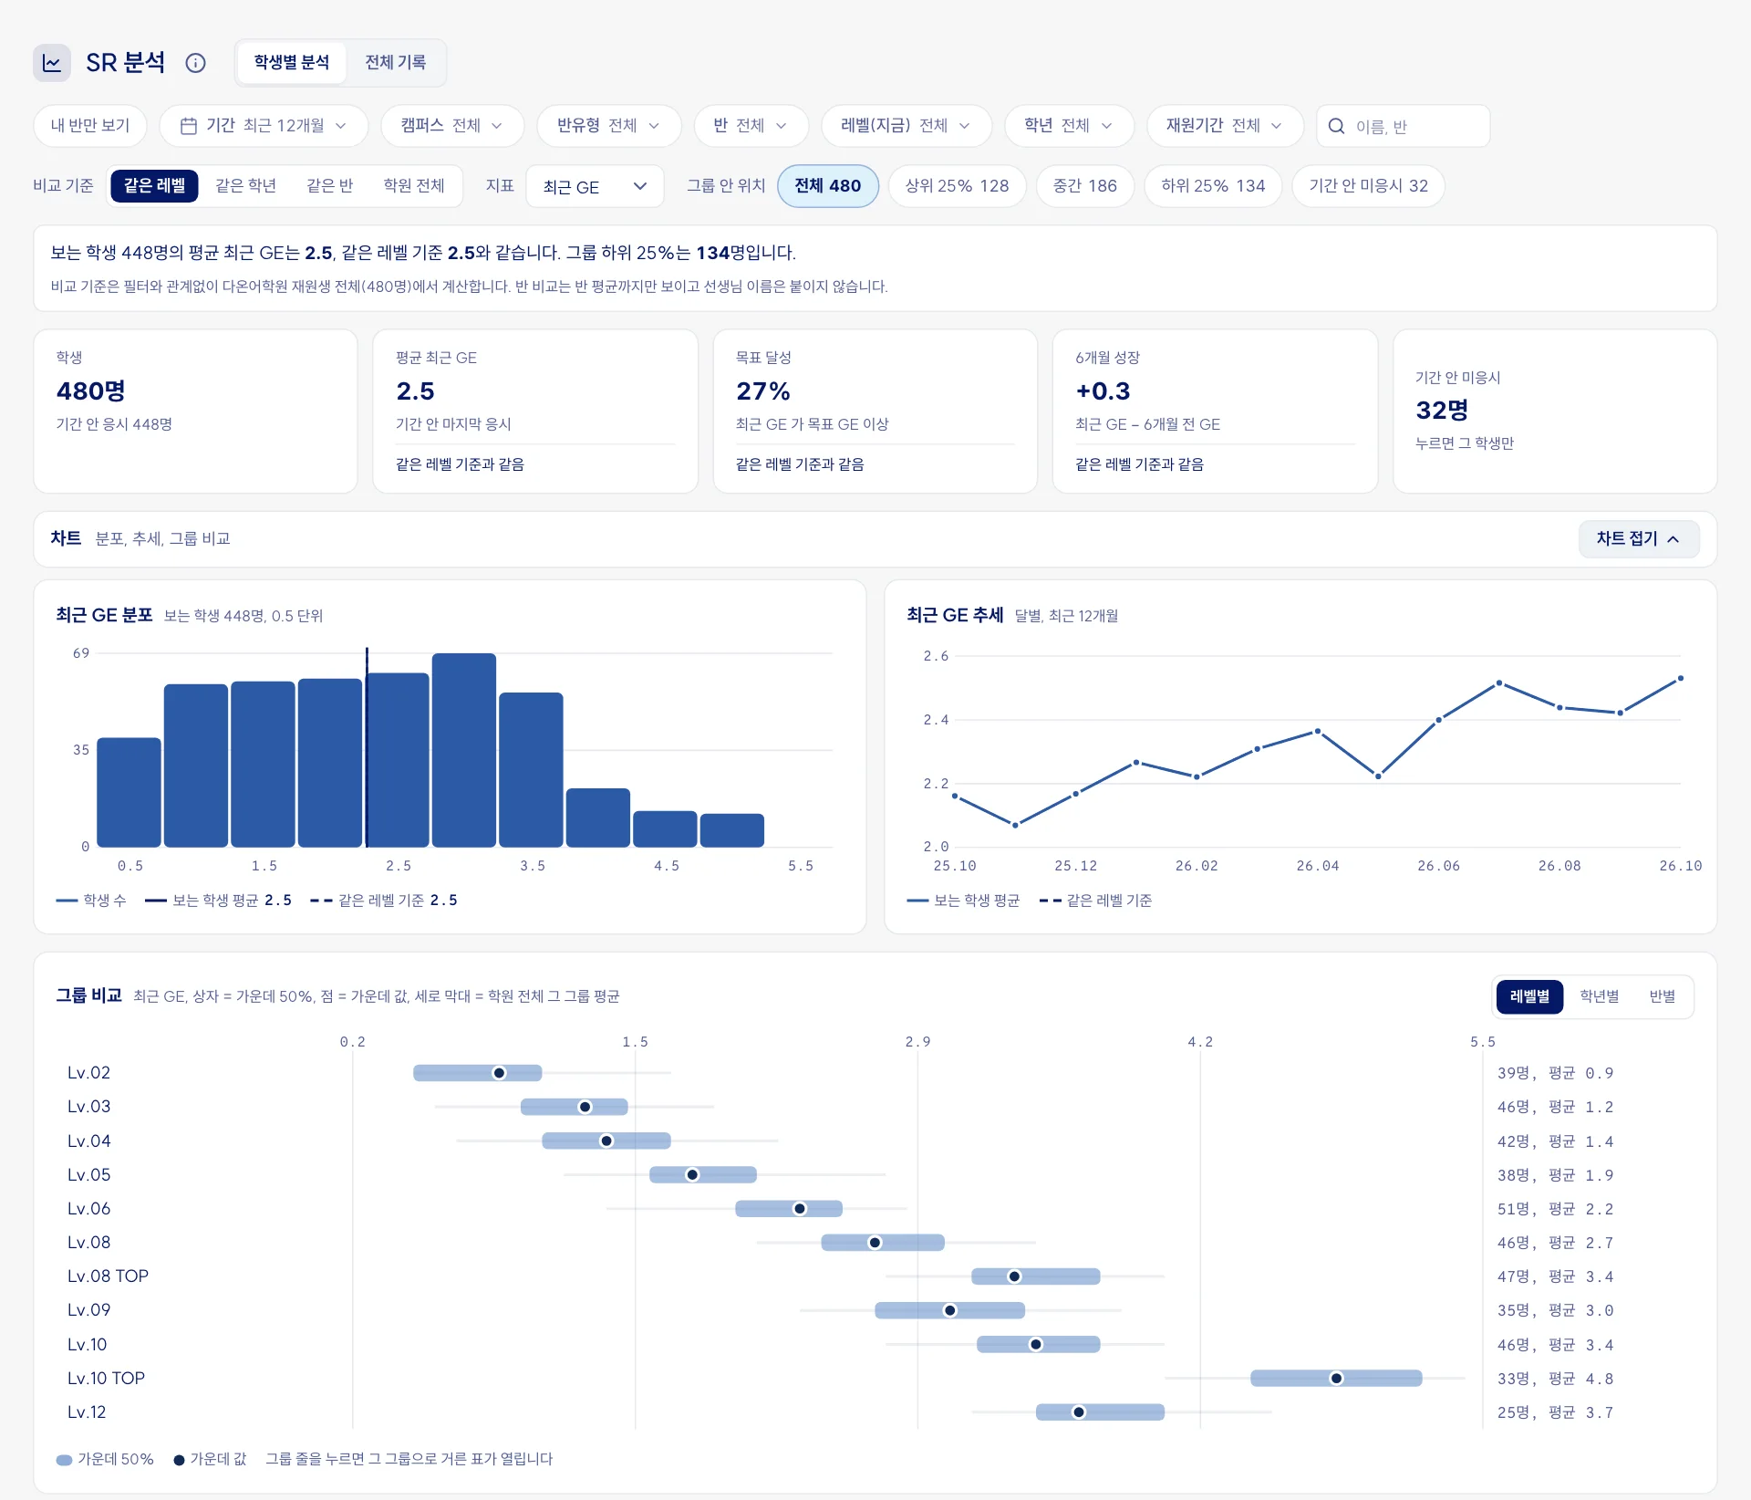Select 같은 반 comparison basis
The height and width of the screenshot is (1500, 1751).
point(329,186)
